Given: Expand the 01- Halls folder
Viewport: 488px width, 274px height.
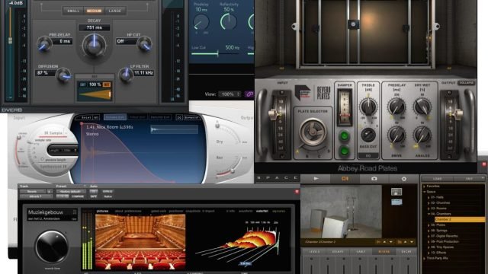Looking at the screenshot, I should point(429,197).
